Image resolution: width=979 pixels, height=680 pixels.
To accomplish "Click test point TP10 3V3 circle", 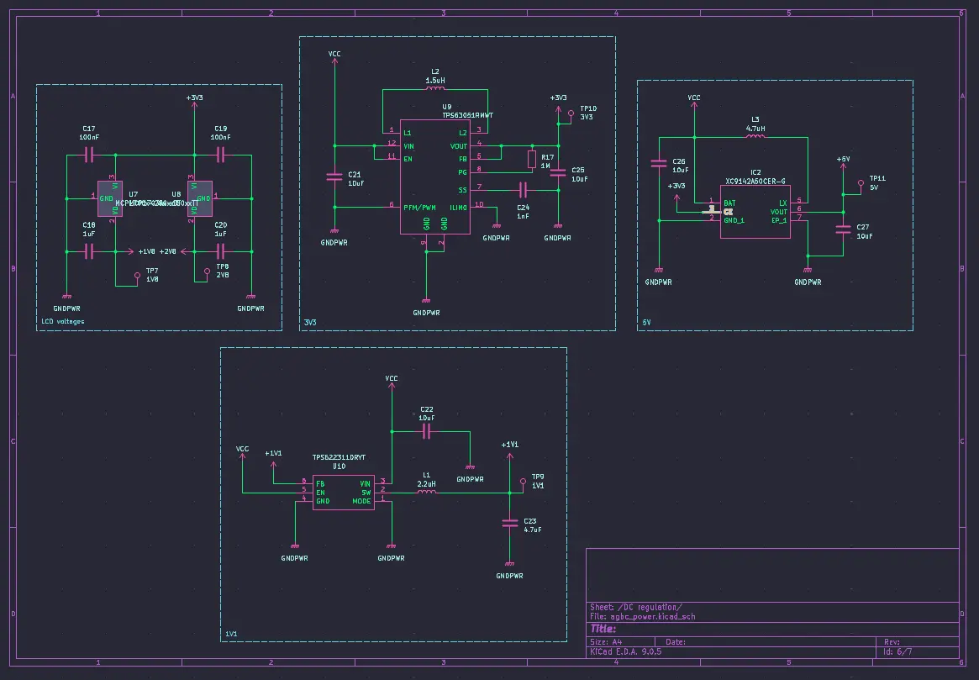I will point(571,113).
